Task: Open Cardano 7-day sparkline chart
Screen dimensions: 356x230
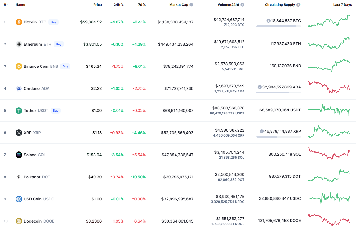Action: (x=329, y=87)
